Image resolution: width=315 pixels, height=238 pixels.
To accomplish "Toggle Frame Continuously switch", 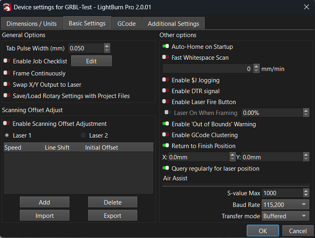I will click(7, 73).
